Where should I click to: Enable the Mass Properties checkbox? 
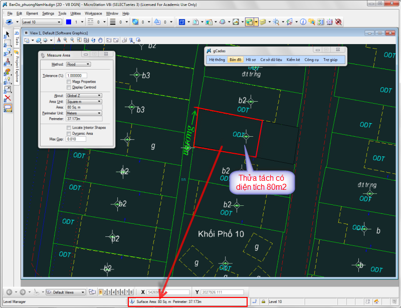pos(68,81)
